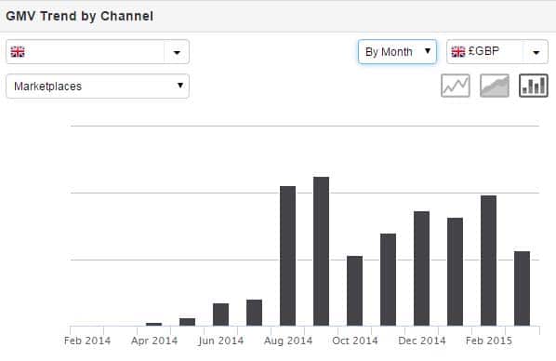556x361 pixels.
Task: Select the bar chart view icon
Action: coord(534,86)
